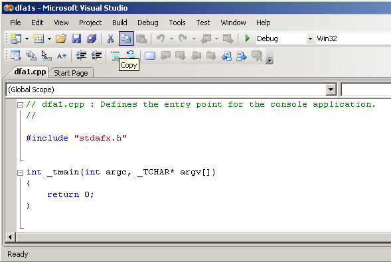Screen dimensions: 391x262
Task: Open the Window menu
Action: [233, 23]
